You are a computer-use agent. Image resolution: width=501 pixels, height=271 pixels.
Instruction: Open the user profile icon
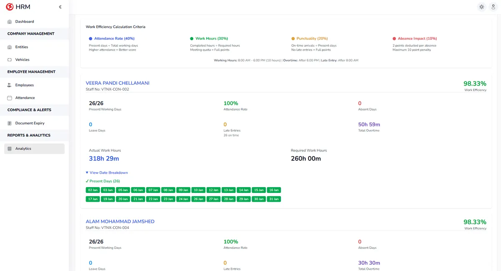493,7
